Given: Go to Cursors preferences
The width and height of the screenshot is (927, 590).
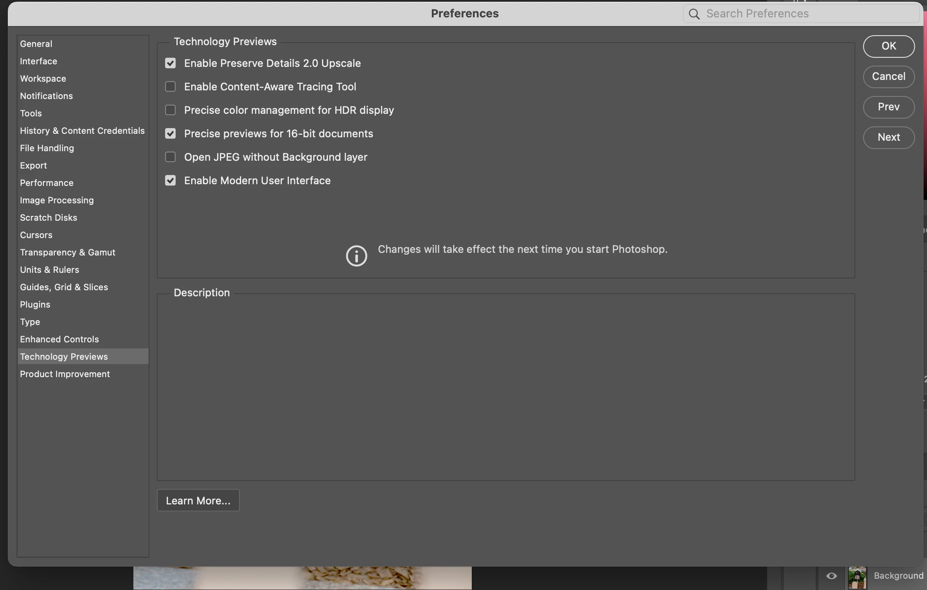Looking at the screenshot, I should click(83, 235).
